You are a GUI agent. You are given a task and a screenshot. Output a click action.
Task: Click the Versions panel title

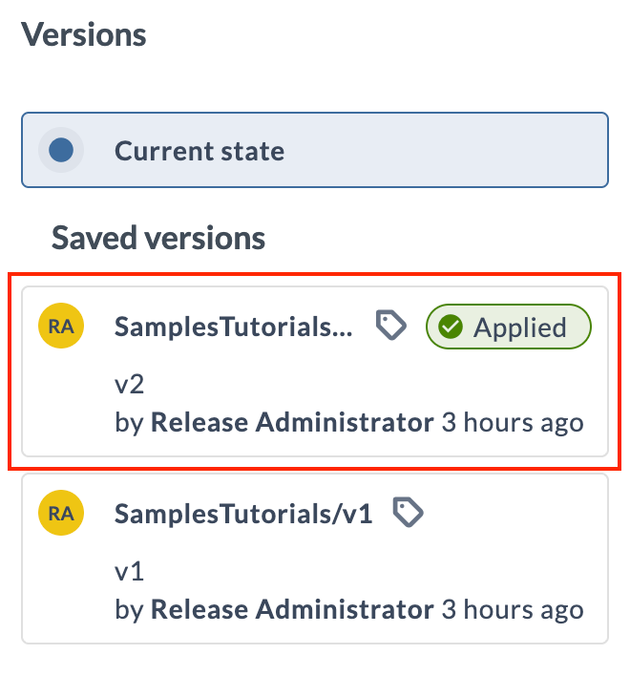click(84, 35)
